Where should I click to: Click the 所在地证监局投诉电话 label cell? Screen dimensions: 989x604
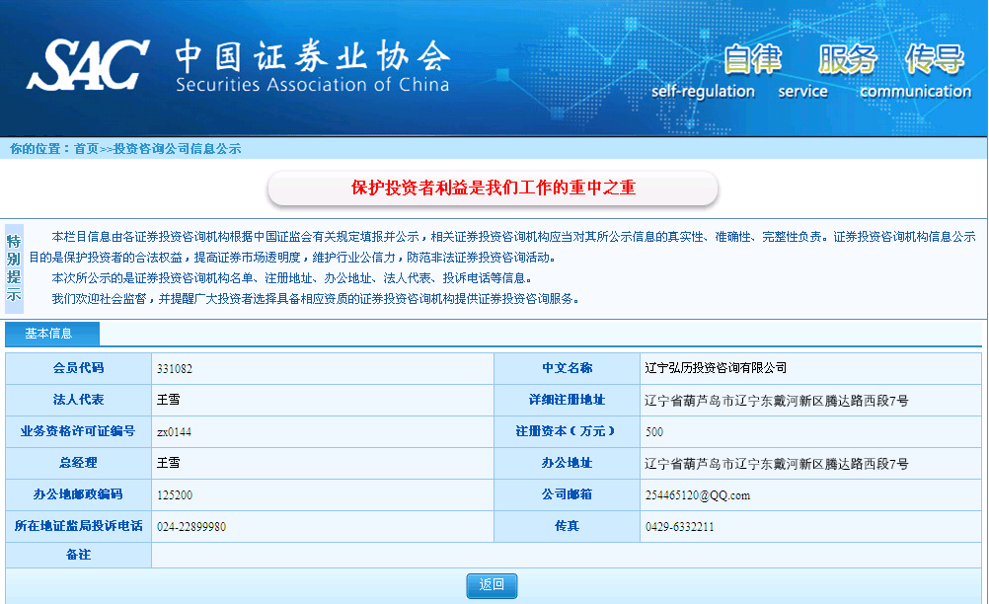point(78,526)
